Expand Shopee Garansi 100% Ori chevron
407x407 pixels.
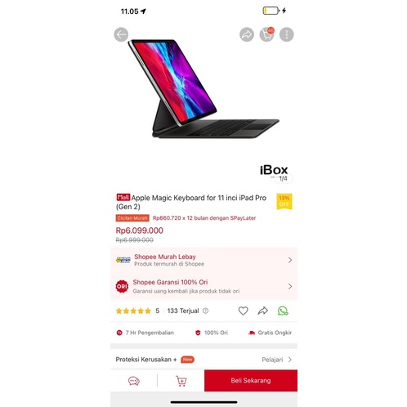point(290,286)
